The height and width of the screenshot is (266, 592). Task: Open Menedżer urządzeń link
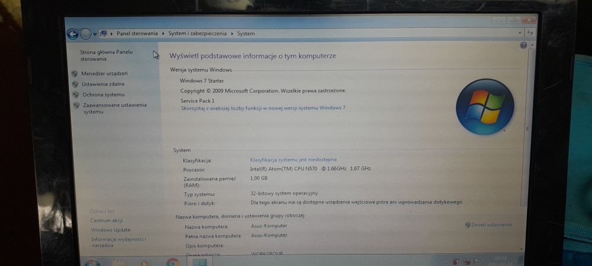pos(105,73)
